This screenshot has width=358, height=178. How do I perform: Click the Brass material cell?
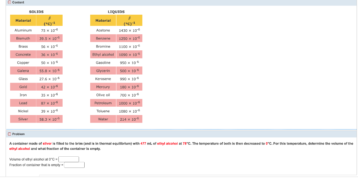point(23,47)
